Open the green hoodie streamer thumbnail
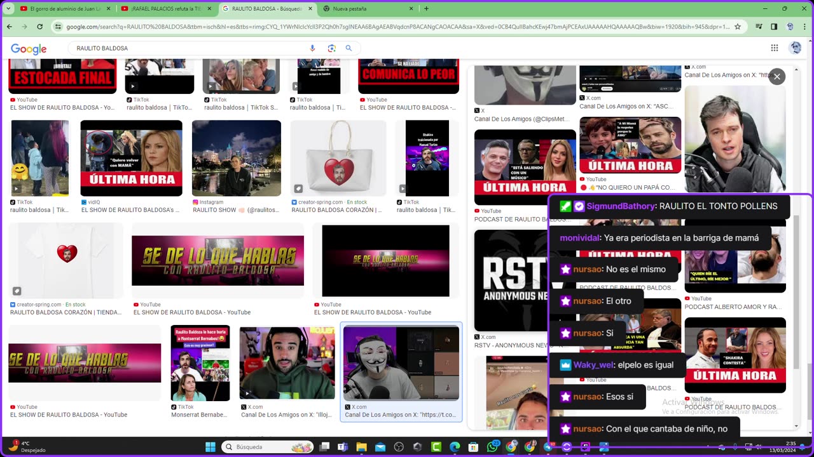Viewport: 814px width, 457px height. point(287,363)
